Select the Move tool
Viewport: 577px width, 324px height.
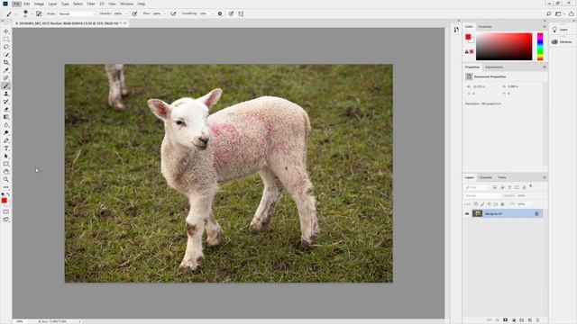click(6, 31)
